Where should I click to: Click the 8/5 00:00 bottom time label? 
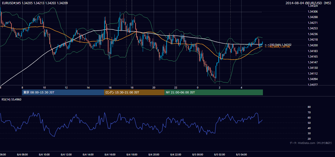(x=198, y=154)
